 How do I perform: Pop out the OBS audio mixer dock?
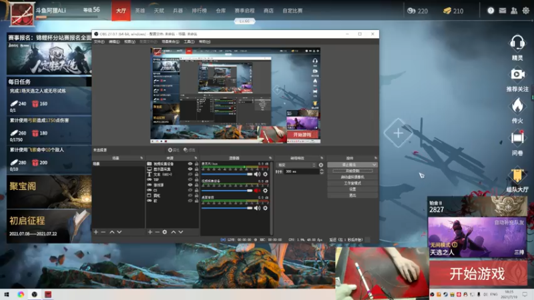click(x=270, y=158)
